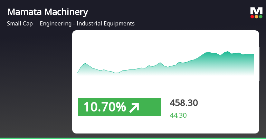Click the left starting point of price line
The width and height of the screenshot is (266, 139).
[78, 73]
